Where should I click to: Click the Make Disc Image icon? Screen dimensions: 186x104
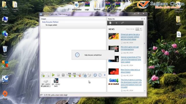pos(85,75)
